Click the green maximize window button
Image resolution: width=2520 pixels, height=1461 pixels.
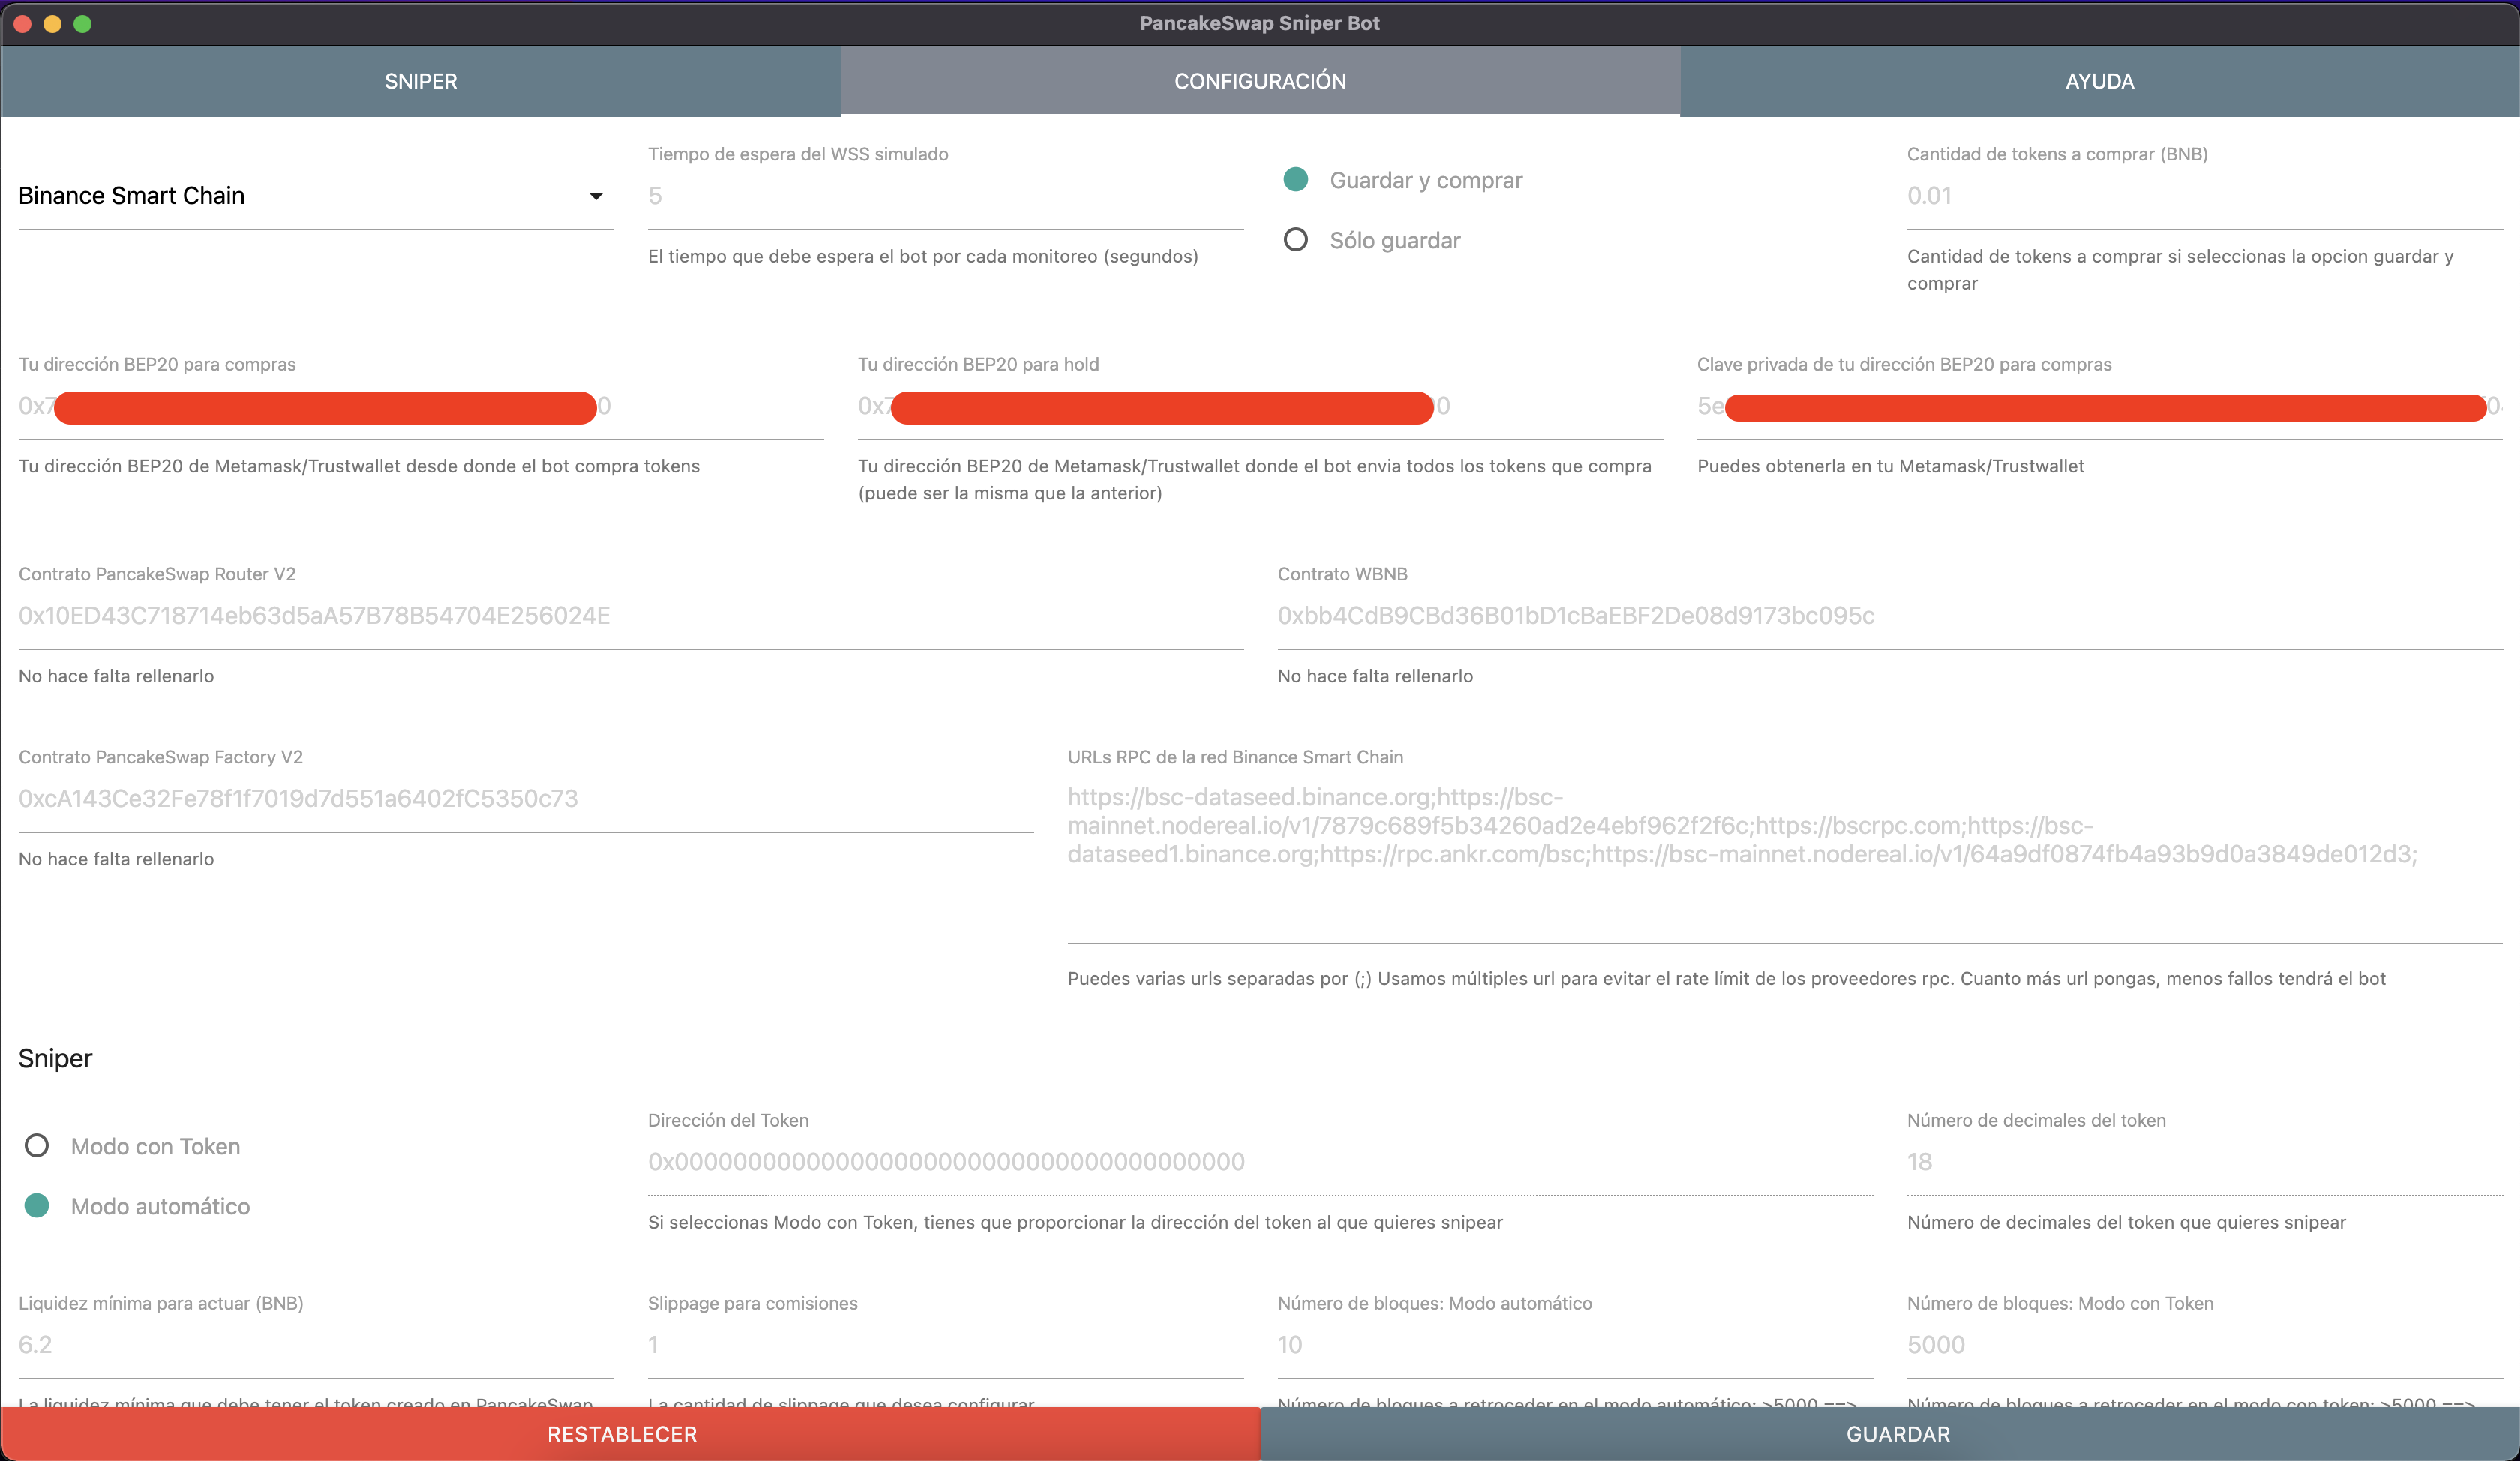[83, 23]
